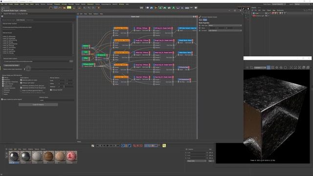
Task: Click the red Record keyframe icon in the timeline
Action: point(134,146)
